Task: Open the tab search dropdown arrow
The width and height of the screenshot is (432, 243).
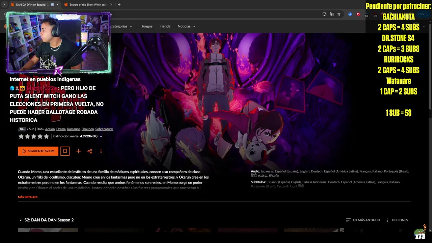Action: 4,4
